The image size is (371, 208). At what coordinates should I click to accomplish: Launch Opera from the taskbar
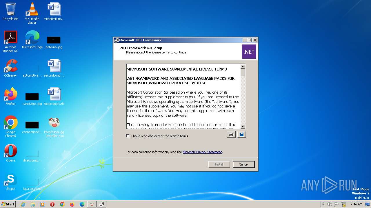pos(52,204)
